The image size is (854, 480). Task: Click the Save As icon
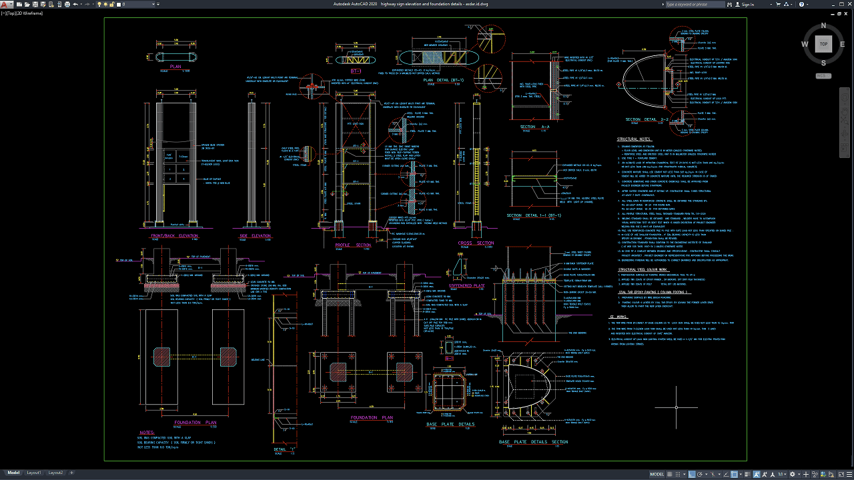pos(43,4)
